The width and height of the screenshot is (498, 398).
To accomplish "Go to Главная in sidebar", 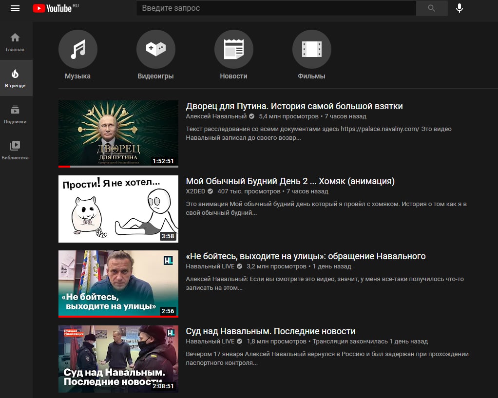I will (x=15, y=42).
